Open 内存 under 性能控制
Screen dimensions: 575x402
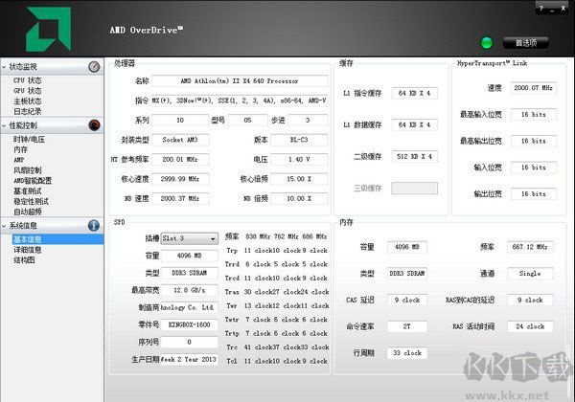[x=20, y=149]
